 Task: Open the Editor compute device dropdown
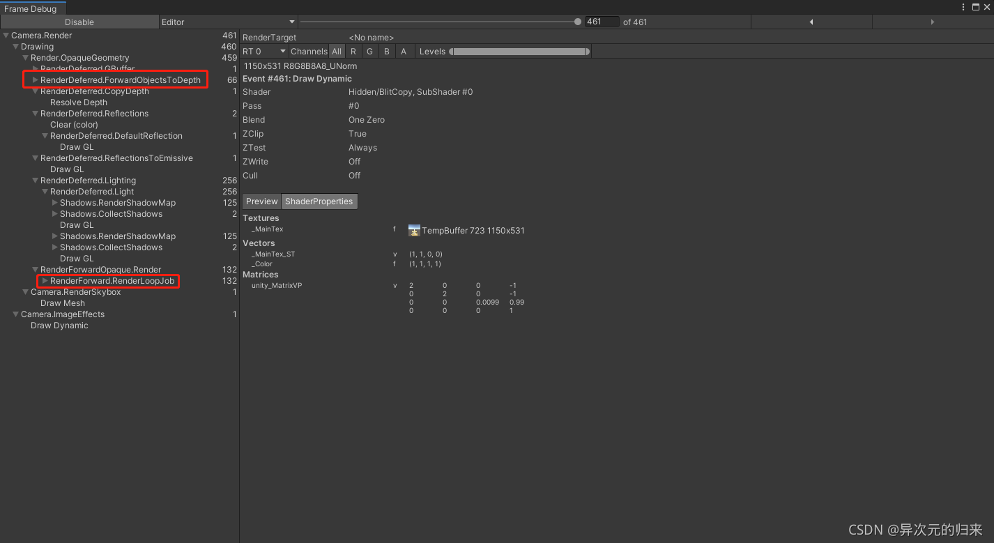point(227,22)
